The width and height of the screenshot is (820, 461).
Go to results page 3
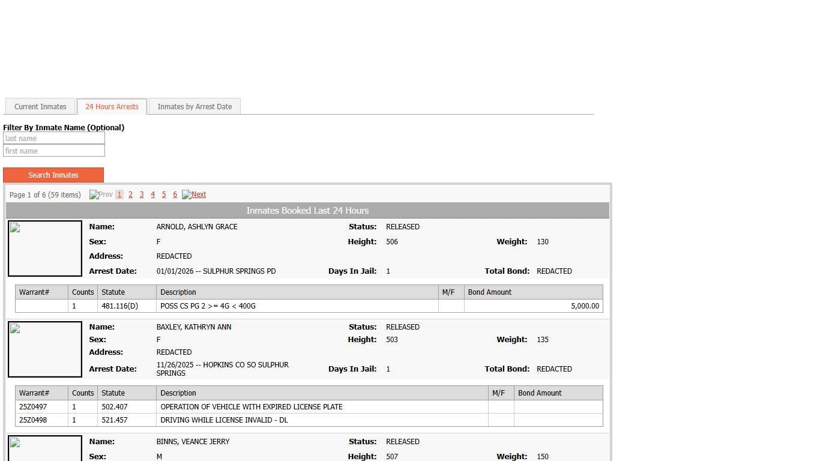142,194
